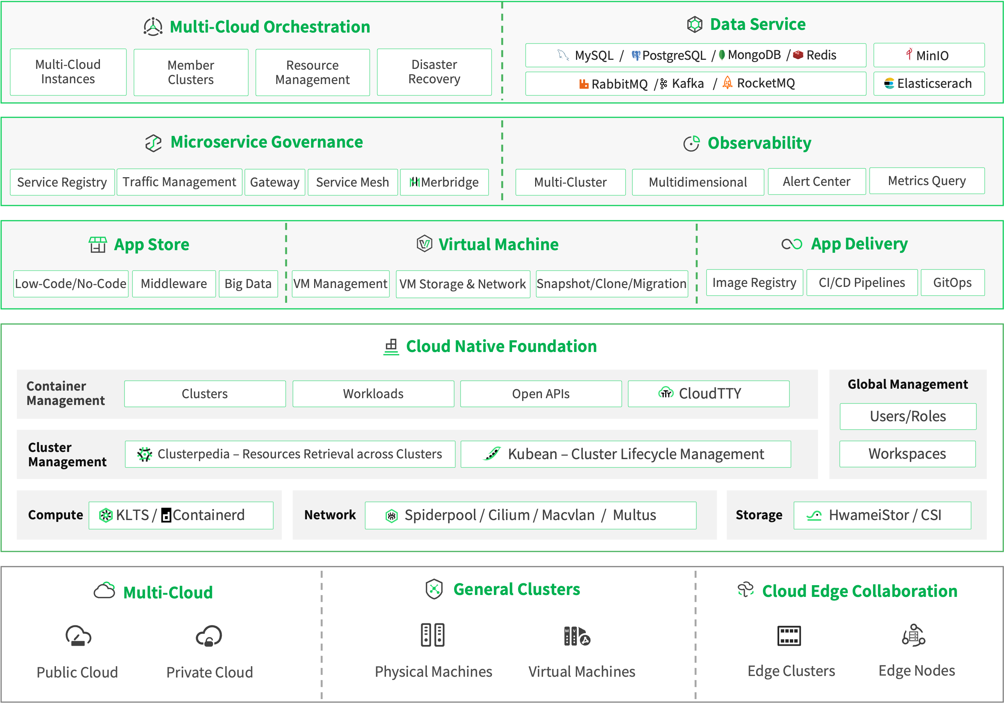1004x704 pixels.
Task: Click the Multi-Cloud Orchestration icon
Action: tap(153, 27)
